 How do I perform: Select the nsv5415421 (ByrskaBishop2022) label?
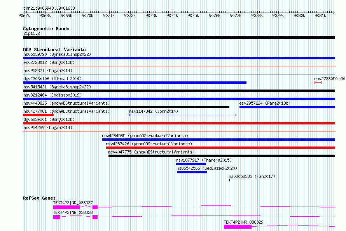tap(57, 87)
